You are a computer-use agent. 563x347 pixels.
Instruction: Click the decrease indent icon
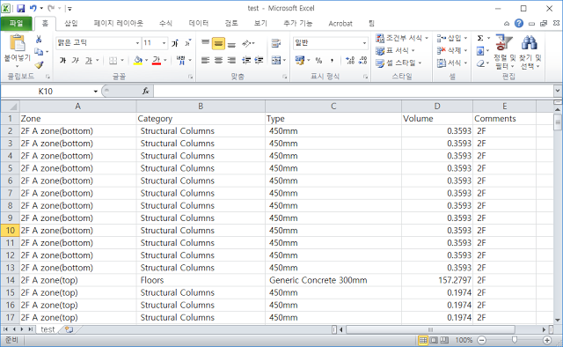pos(246,60)
